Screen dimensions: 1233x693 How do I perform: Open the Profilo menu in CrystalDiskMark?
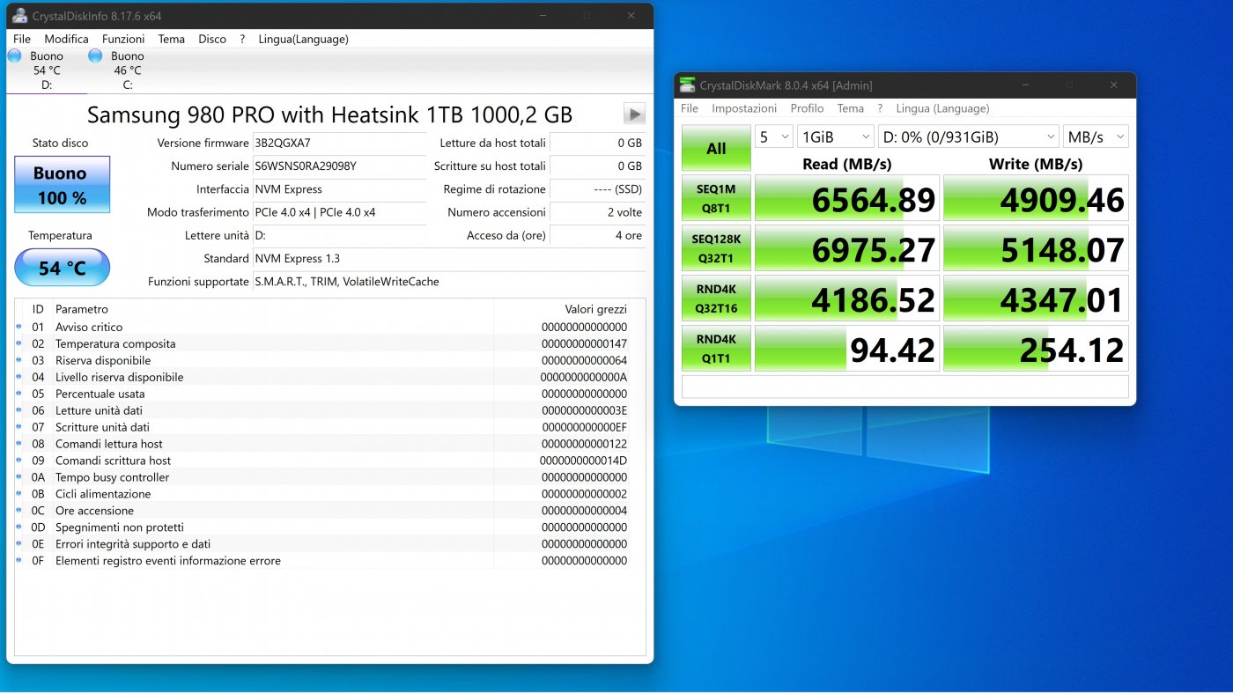[x=807, y=108]
